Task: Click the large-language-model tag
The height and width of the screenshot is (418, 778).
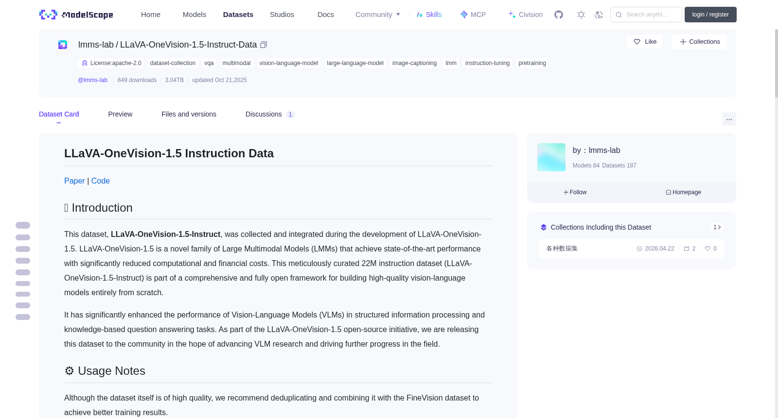Action: pos(355,63)
